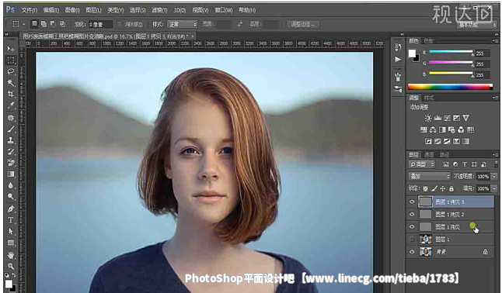Viewport: 502px width, 293px height.
Task: Switch to the 色板 swatches tab
Action: point(429,41)
